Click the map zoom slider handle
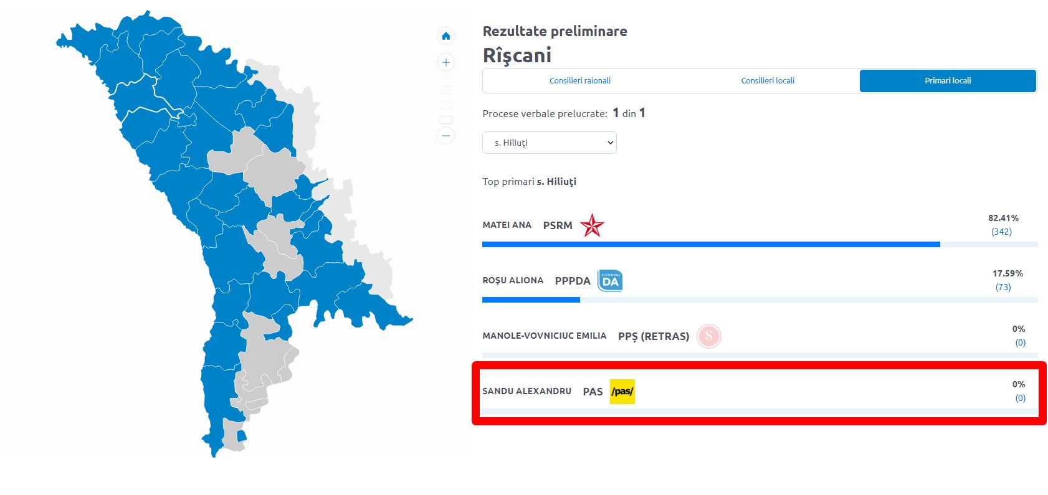Image resolution: width=1048 pixels, height=495 pixels. tap(445, 120)
